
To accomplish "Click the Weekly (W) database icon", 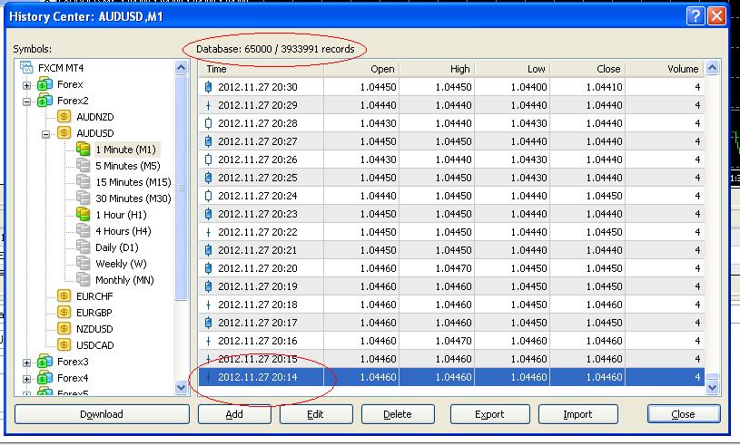I will [84, 264].
